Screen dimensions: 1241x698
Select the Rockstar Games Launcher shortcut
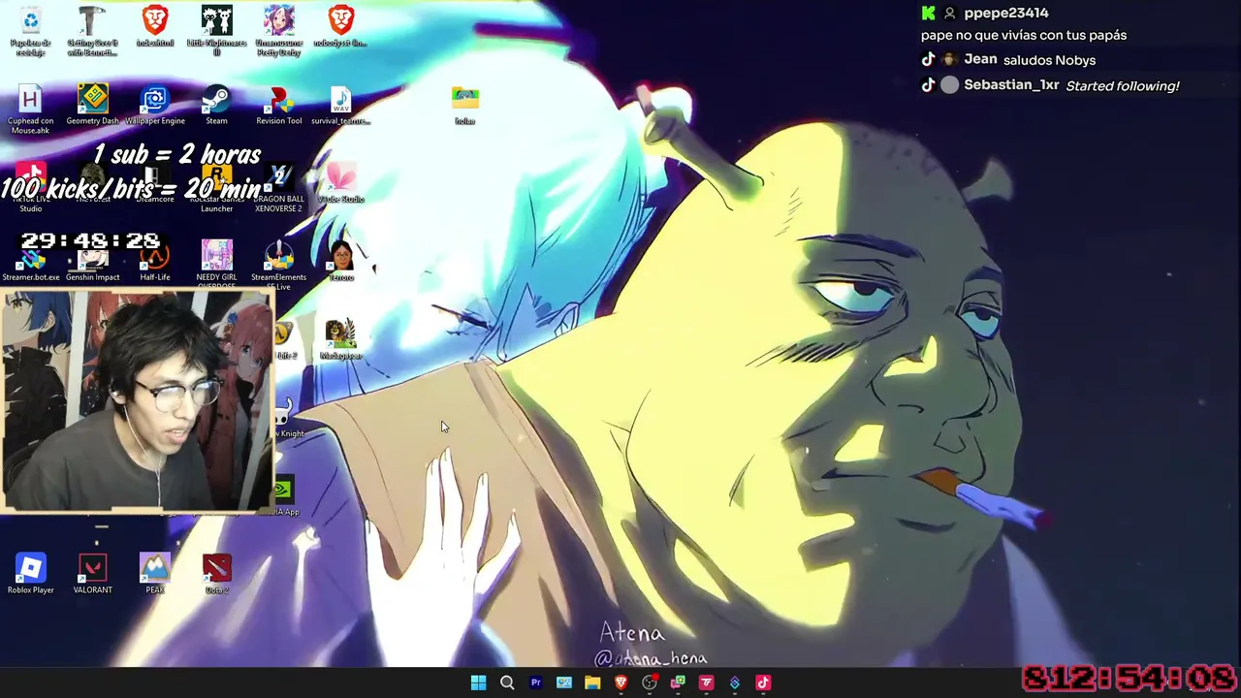(x=217, y=188)
